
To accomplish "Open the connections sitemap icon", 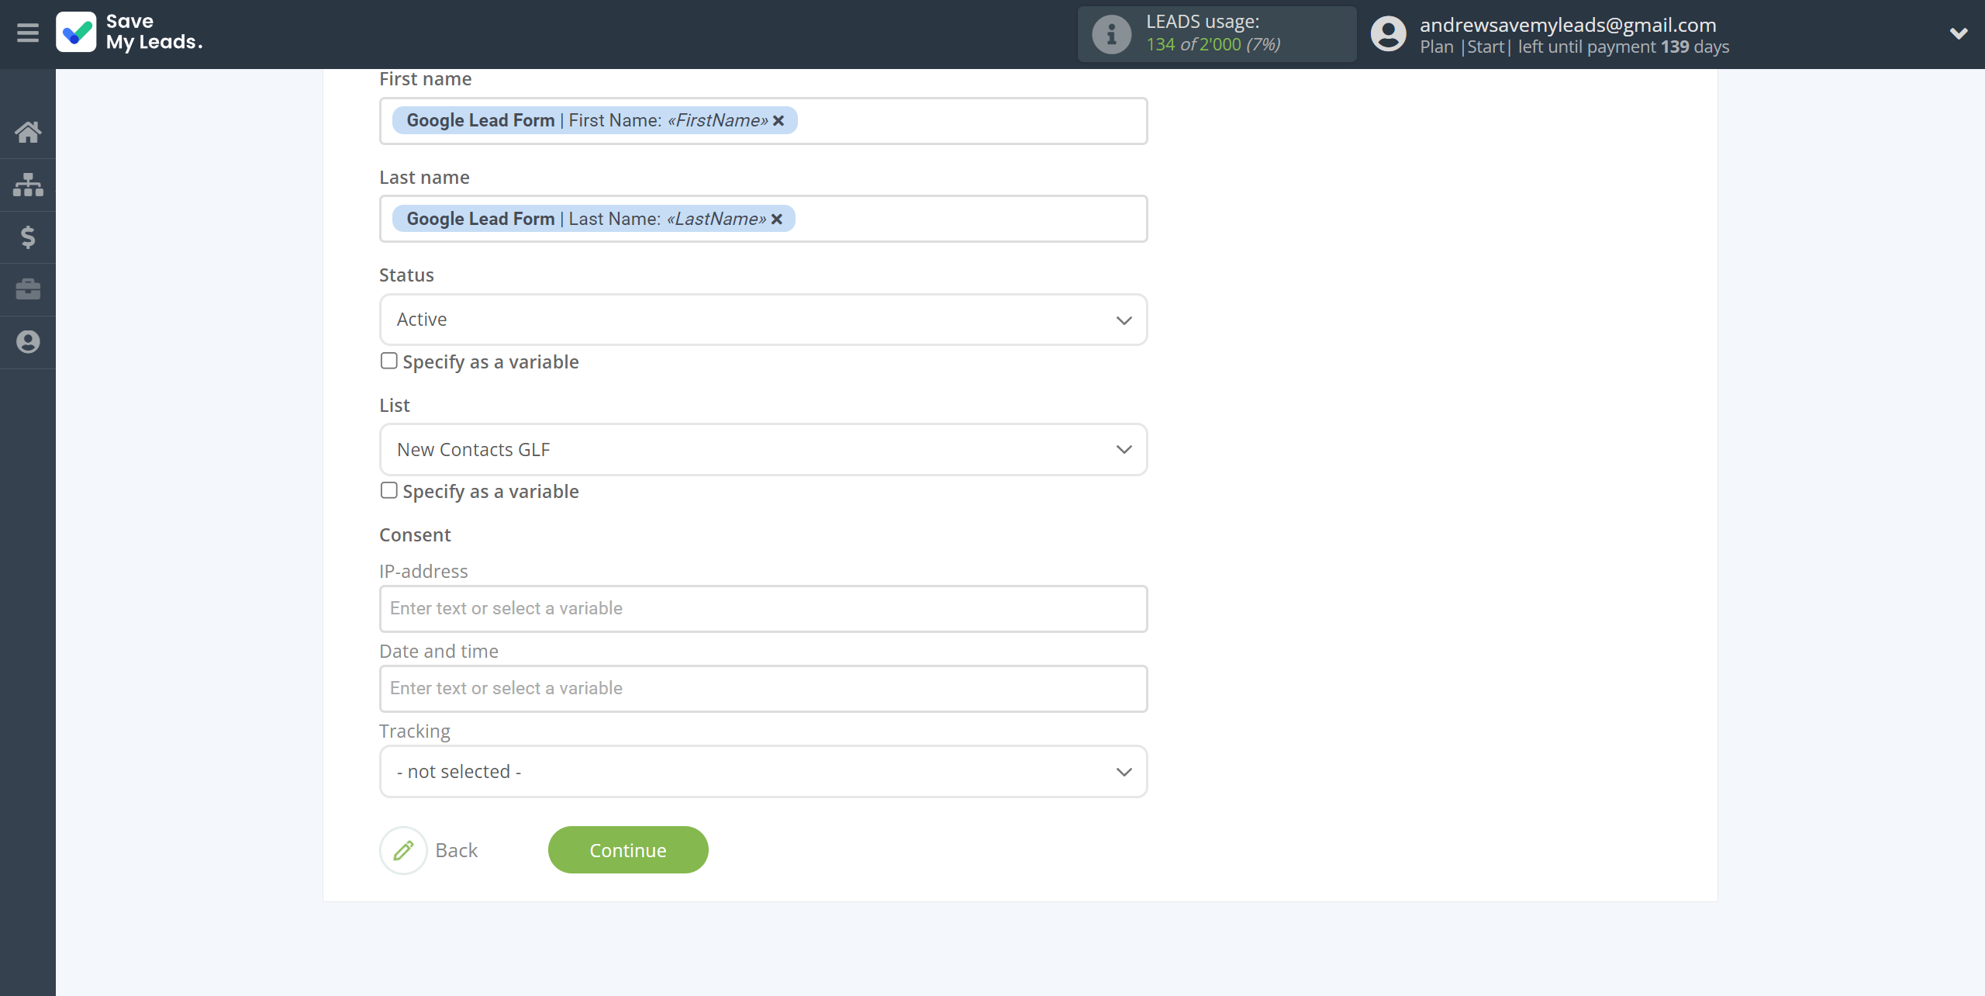I will pos(28,185).
